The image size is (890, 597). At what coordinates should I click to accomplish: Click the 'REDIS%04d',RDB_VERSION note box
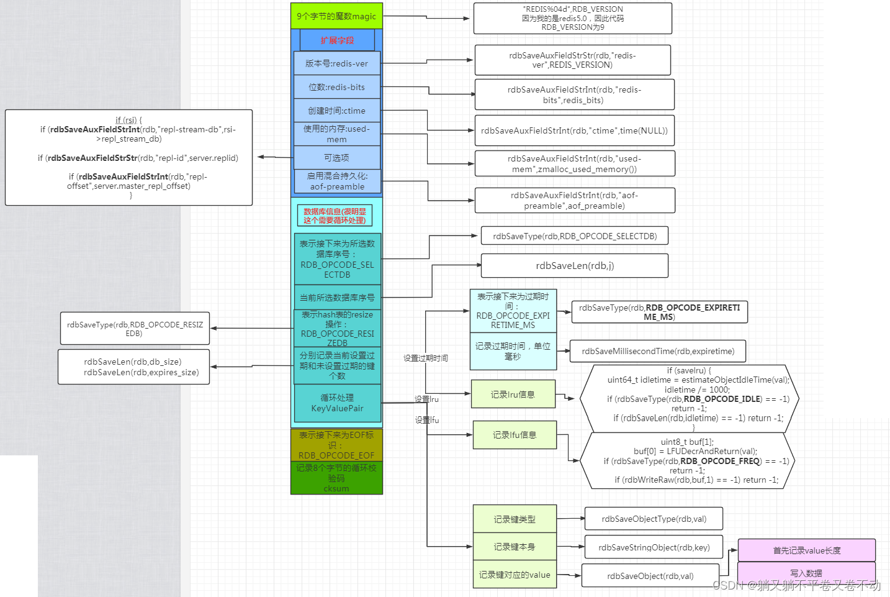573,18
